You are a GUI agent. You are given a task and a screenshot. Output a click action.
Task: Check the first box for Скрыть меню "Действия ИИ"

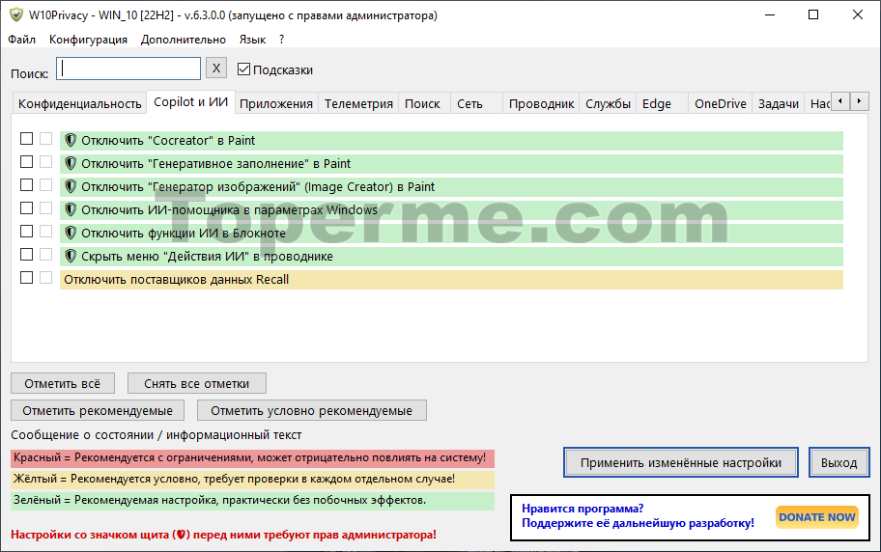[x=26, y=255]
